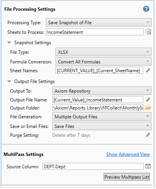Open the File Generation dropdown
The height and width of the screenshot is (189, 156).
(102, 116)
